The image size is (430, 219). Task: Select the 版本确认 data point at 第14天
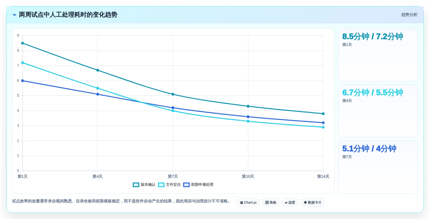[323, 114]
